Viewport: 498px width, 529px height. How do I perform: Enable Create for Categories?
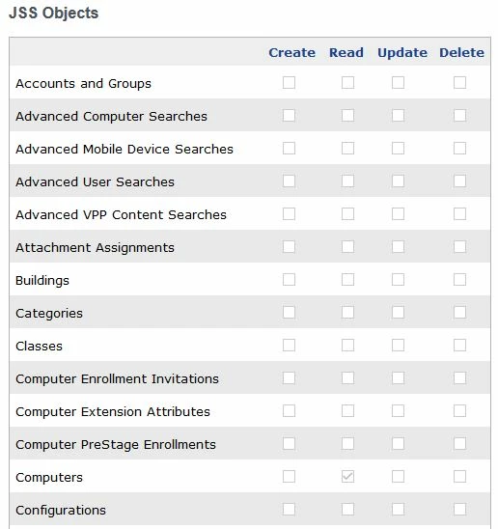pos(289,312)
